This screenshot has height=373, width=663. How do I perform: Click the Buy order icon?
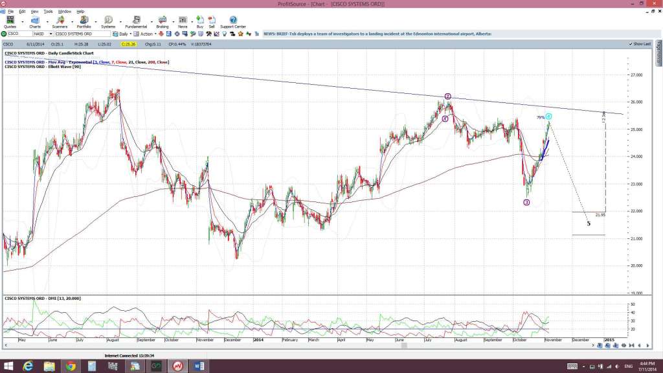click(200, 22)
